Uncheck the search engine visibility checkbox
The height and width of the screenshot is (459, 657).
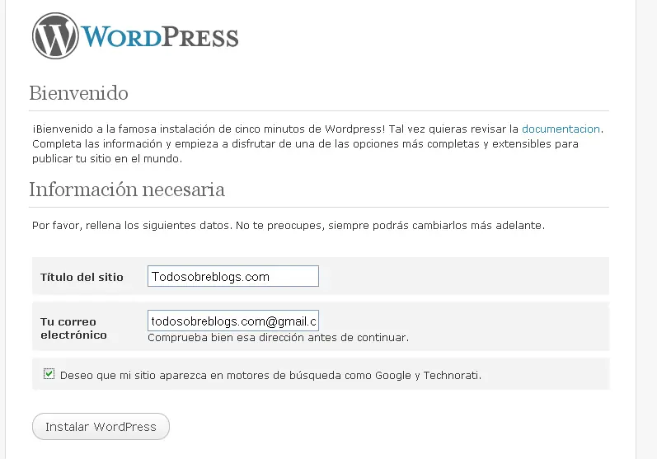coord(49,373)
